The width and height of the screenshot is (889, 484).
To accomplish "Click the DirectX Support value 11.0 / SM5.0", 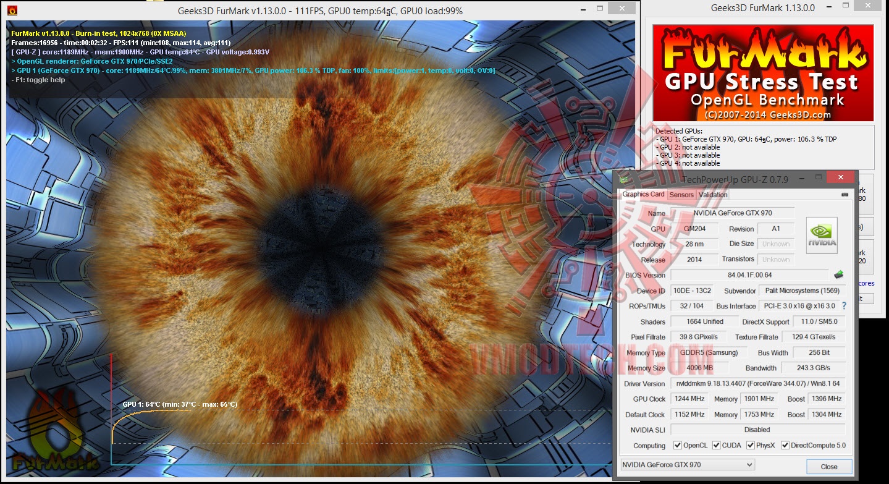I will coord(819,321).
